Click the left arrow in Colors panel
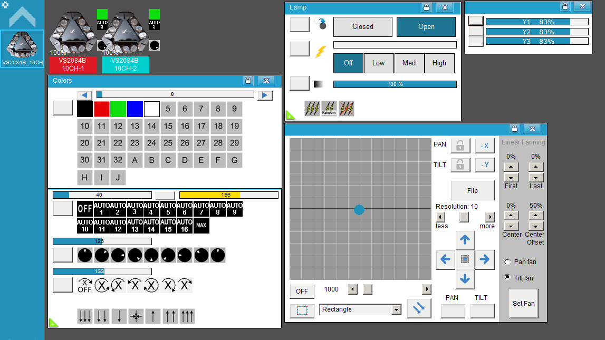The height and width of the screenshot is (340, 605). [84, 95]
